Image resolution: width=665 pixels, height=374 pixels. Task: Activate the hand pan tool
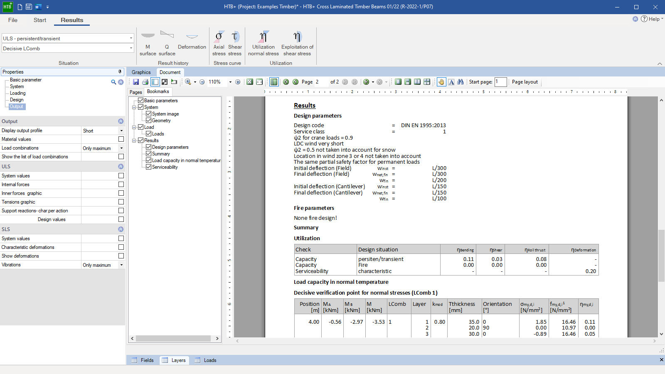pos(441,82)
